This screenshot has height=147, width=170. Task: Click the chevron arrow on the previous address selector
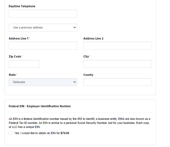[75, 28]
